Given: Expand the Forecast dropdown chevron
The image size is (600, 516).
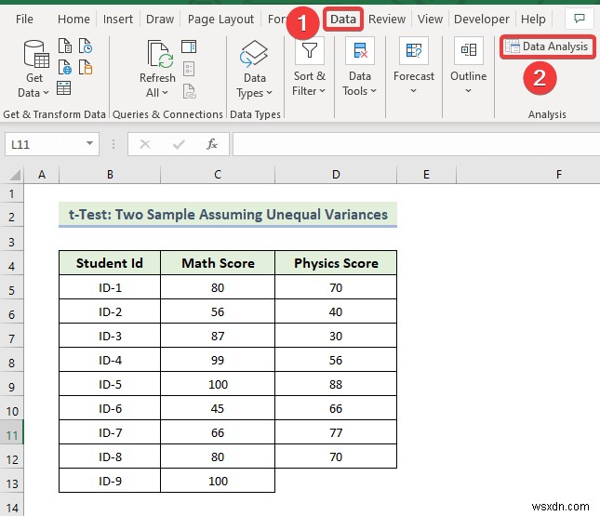Looking at the screenshot, I should point(413,91).
